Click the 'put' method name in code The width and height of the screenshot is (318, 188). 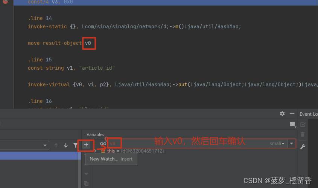(183, 84)
